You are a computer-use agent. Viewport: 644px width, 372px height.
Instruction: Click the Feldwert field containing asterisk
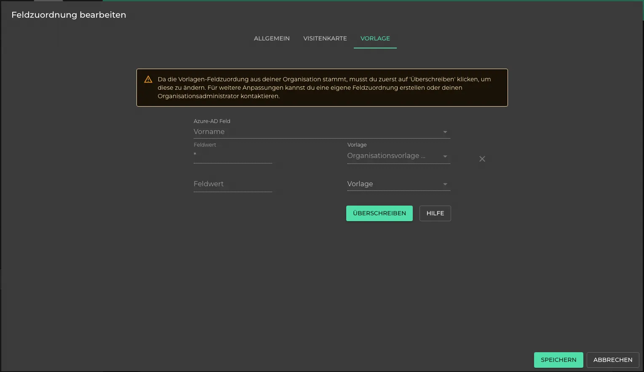pyautogui.click(x=233, y=156)
